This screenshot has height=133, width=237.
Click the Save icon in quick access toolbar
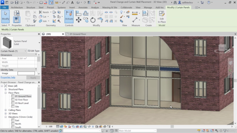[x=17, y=3]
